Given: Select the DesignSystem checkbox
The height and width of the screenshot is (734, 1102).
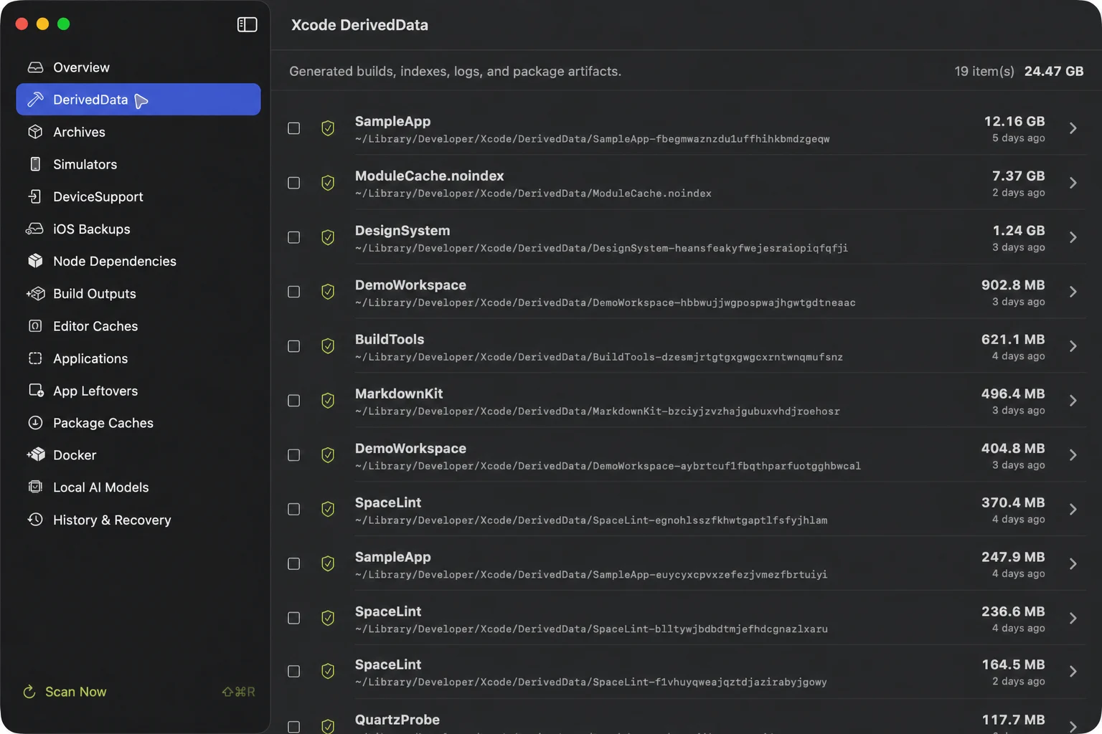Looking at the screenshot, I should pos(294,237).
